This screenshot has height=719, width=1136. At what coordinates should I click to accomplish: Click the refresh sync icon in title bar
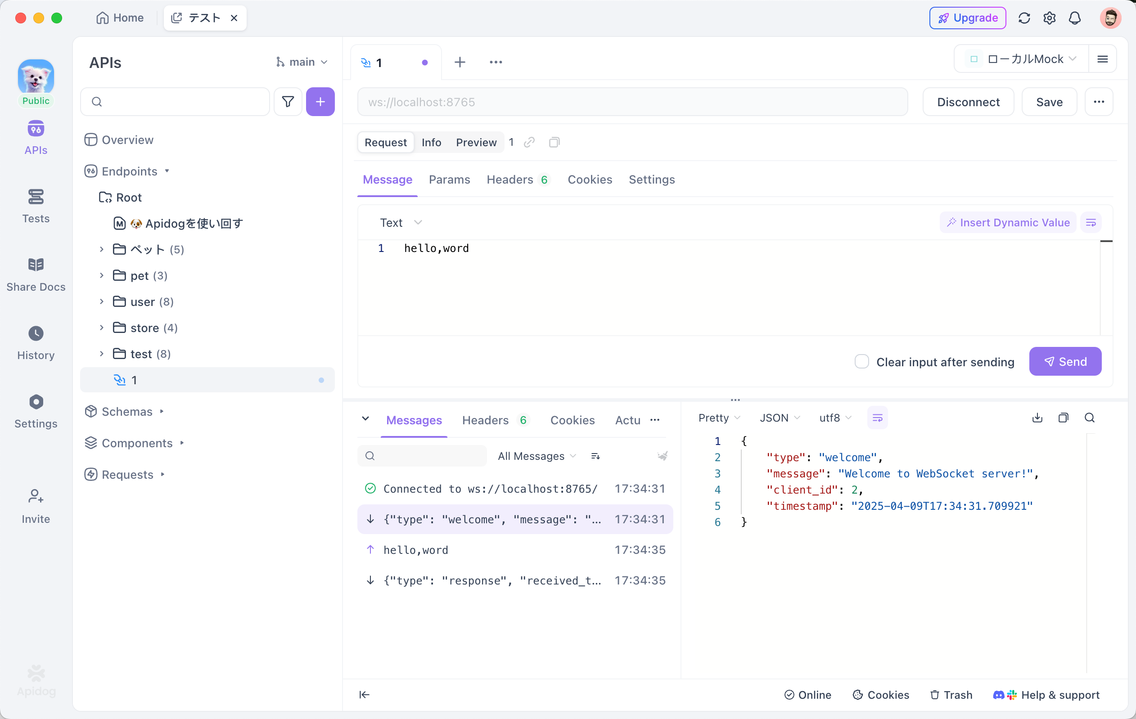(1024, 18)
